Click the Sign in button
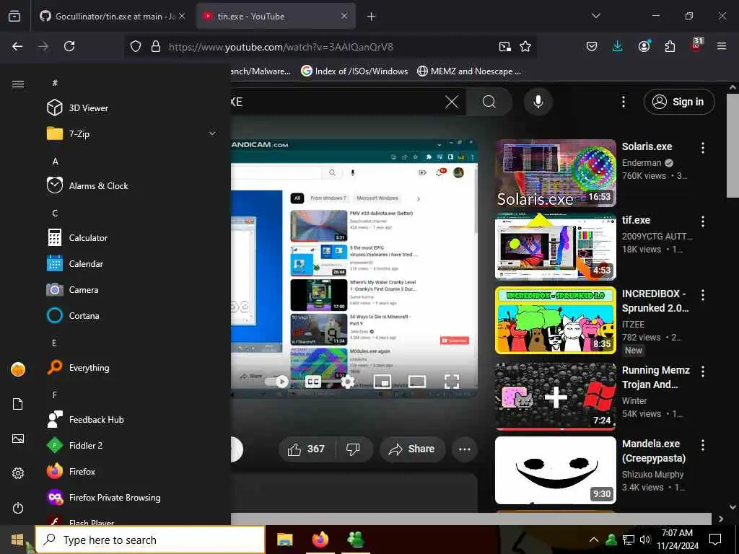This screenshot has width=739, height=554. [x=678, y=102]
